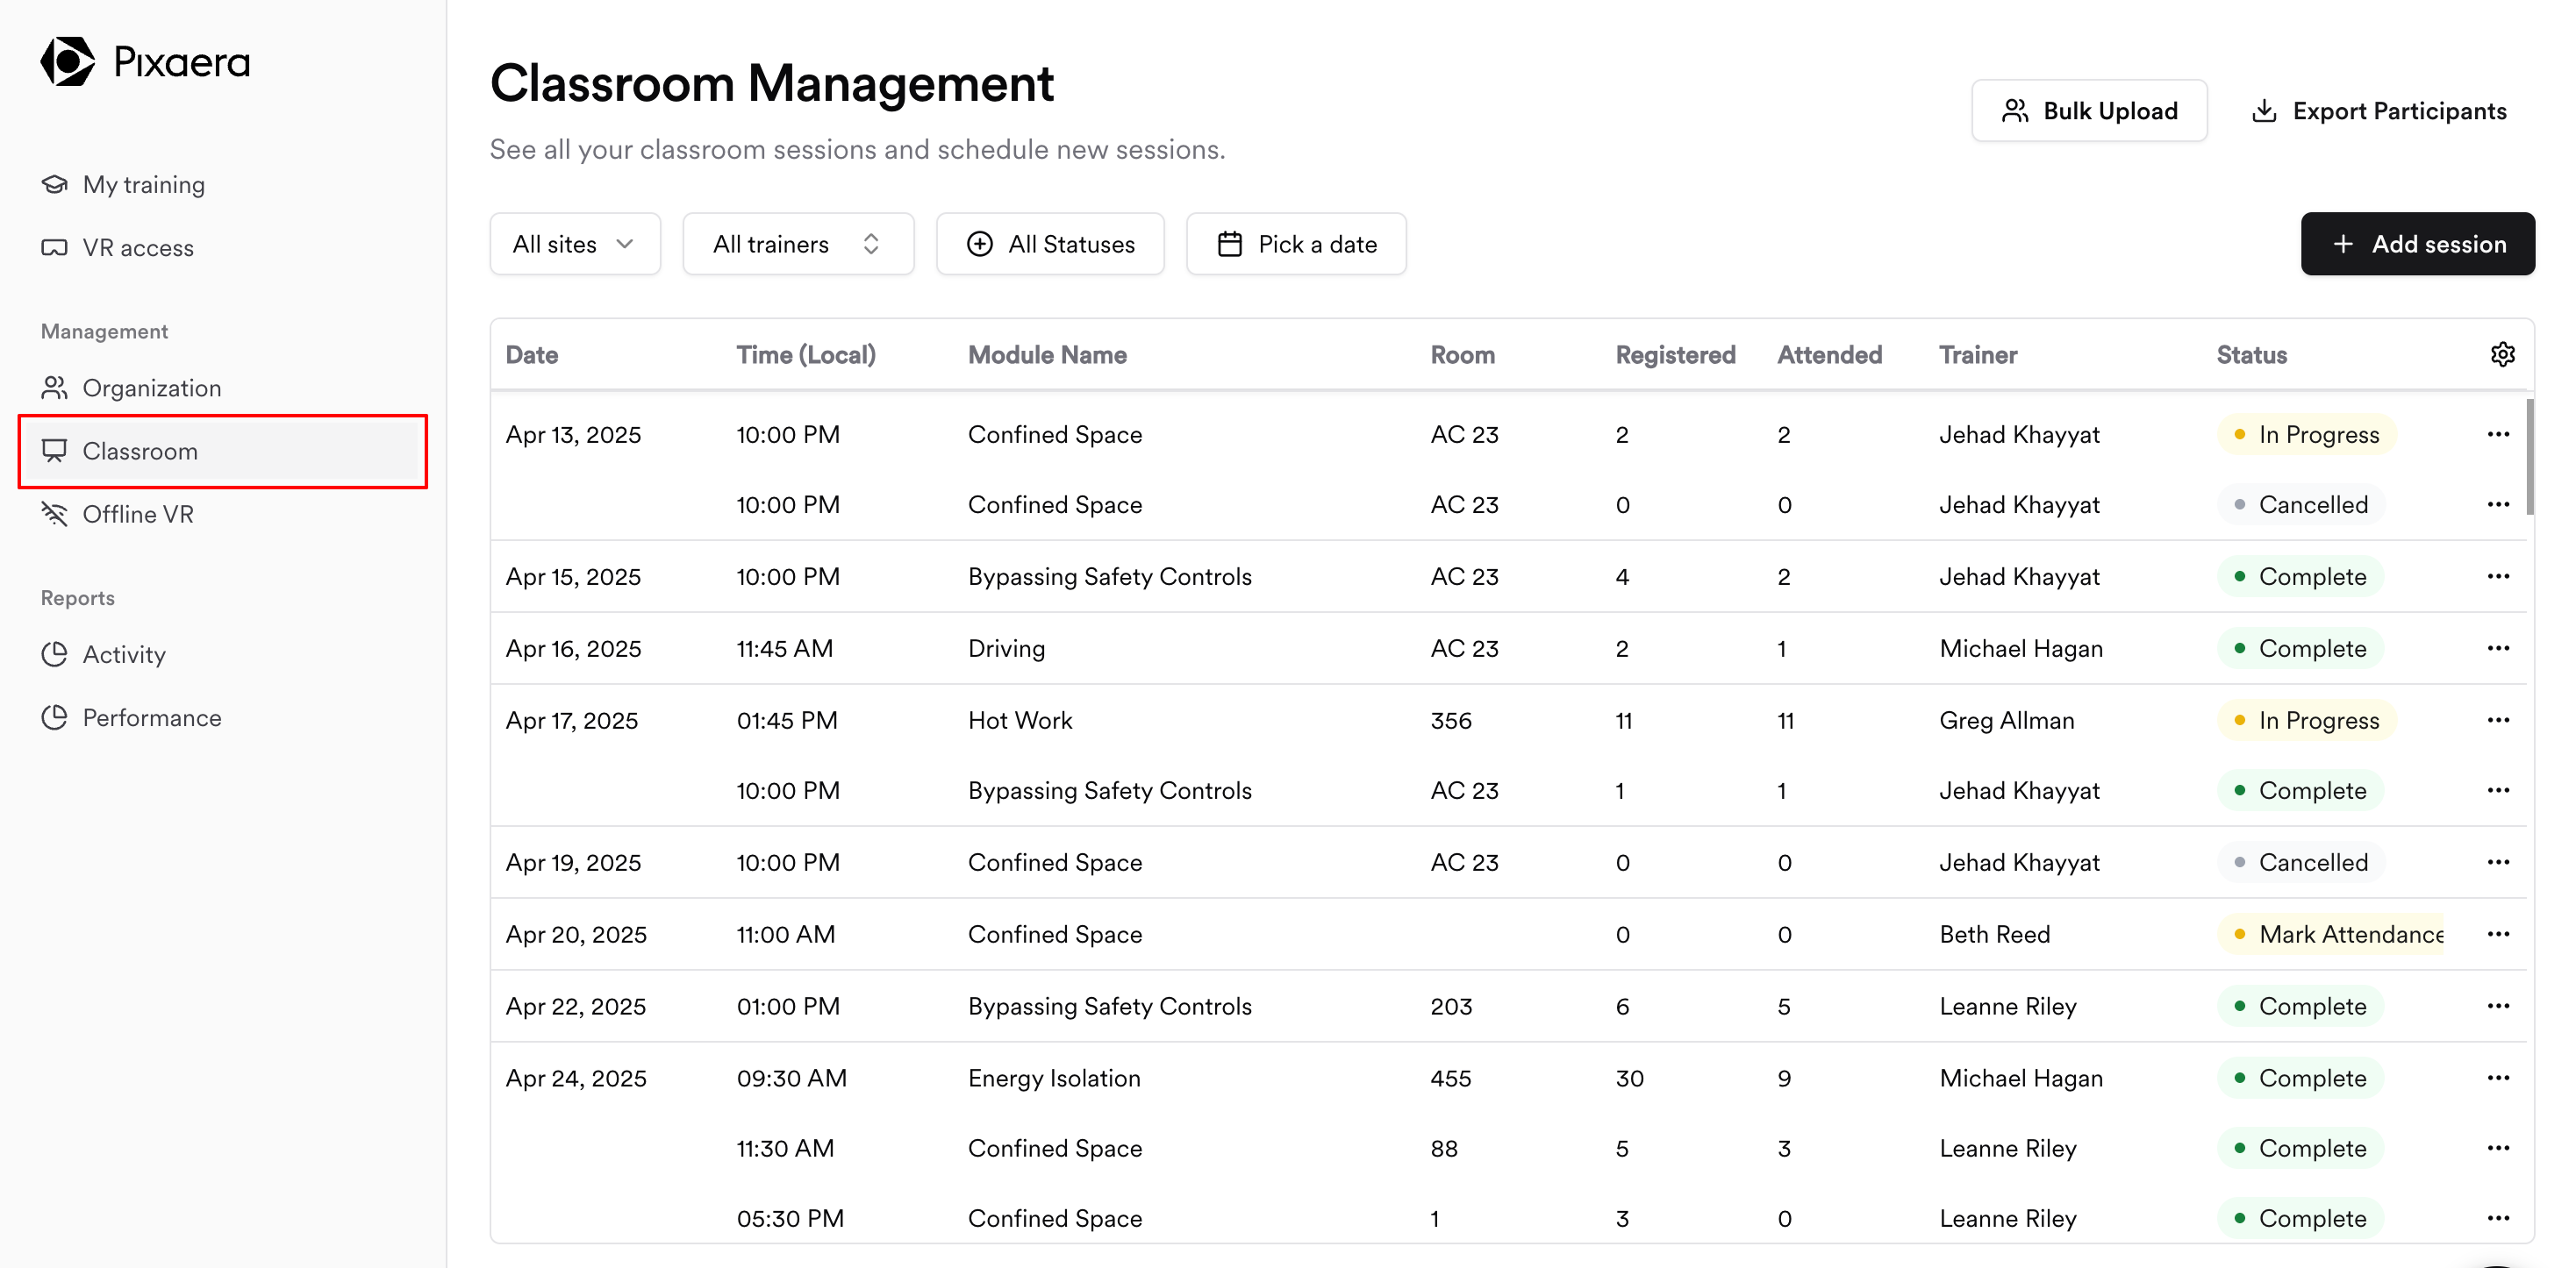Click the Activity report chart icon

point(54,654)
